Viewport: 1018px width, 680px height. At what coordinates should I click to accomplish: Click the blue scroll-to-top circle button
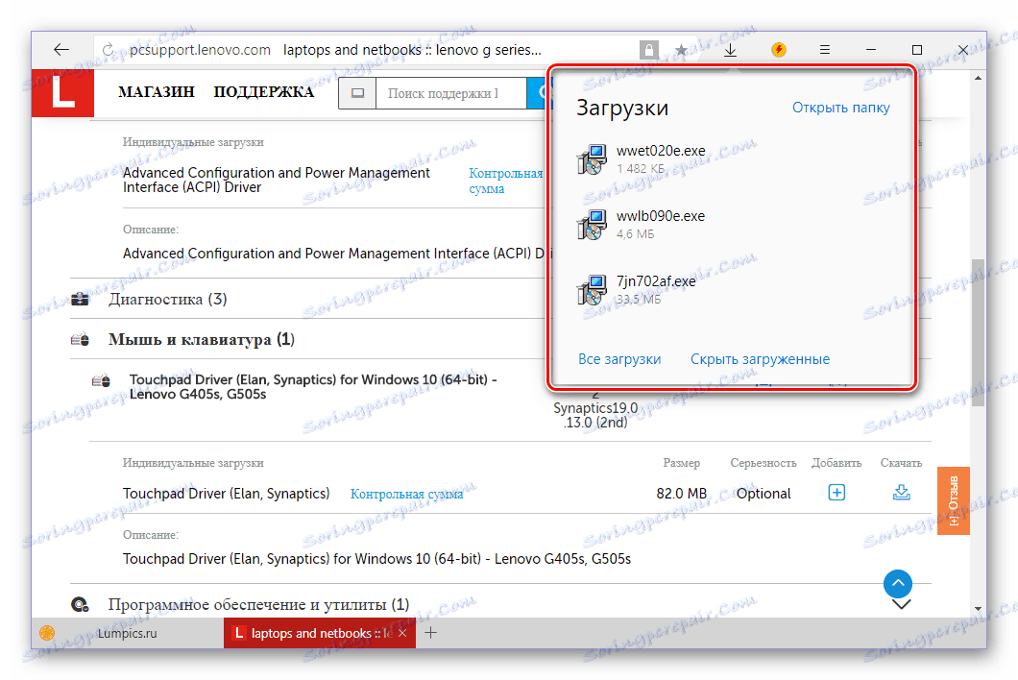click(x=898, y=584)
